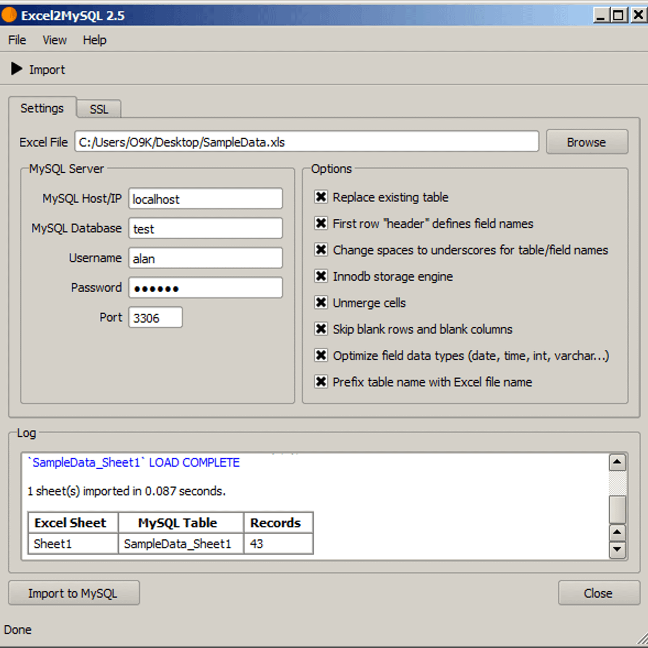Click the Import toolbar label
The image size is (648, 648).
[47, 70]
